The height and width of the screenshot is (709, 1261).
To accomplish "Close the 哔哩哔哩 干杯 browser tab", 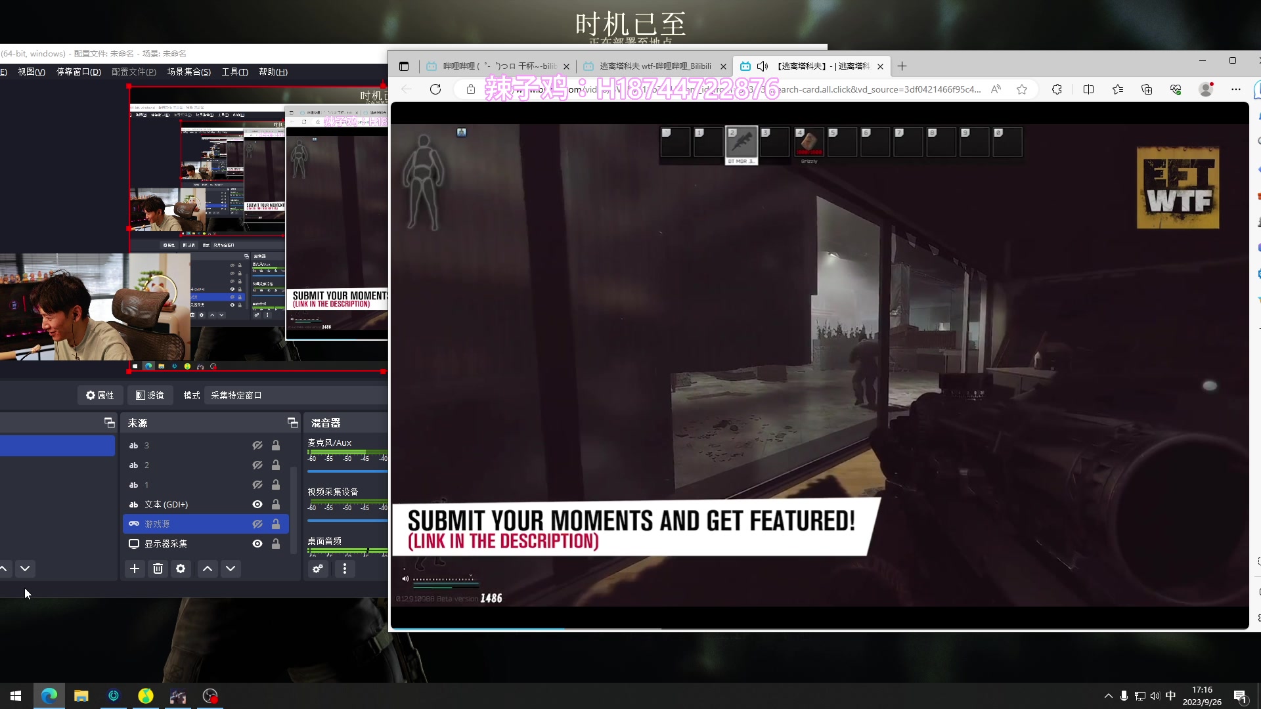I will coord(566,66).
